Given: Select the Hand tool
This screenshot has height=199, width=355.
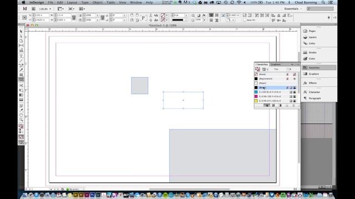Looking at the screenshot, I should click(x=21, y=115).
